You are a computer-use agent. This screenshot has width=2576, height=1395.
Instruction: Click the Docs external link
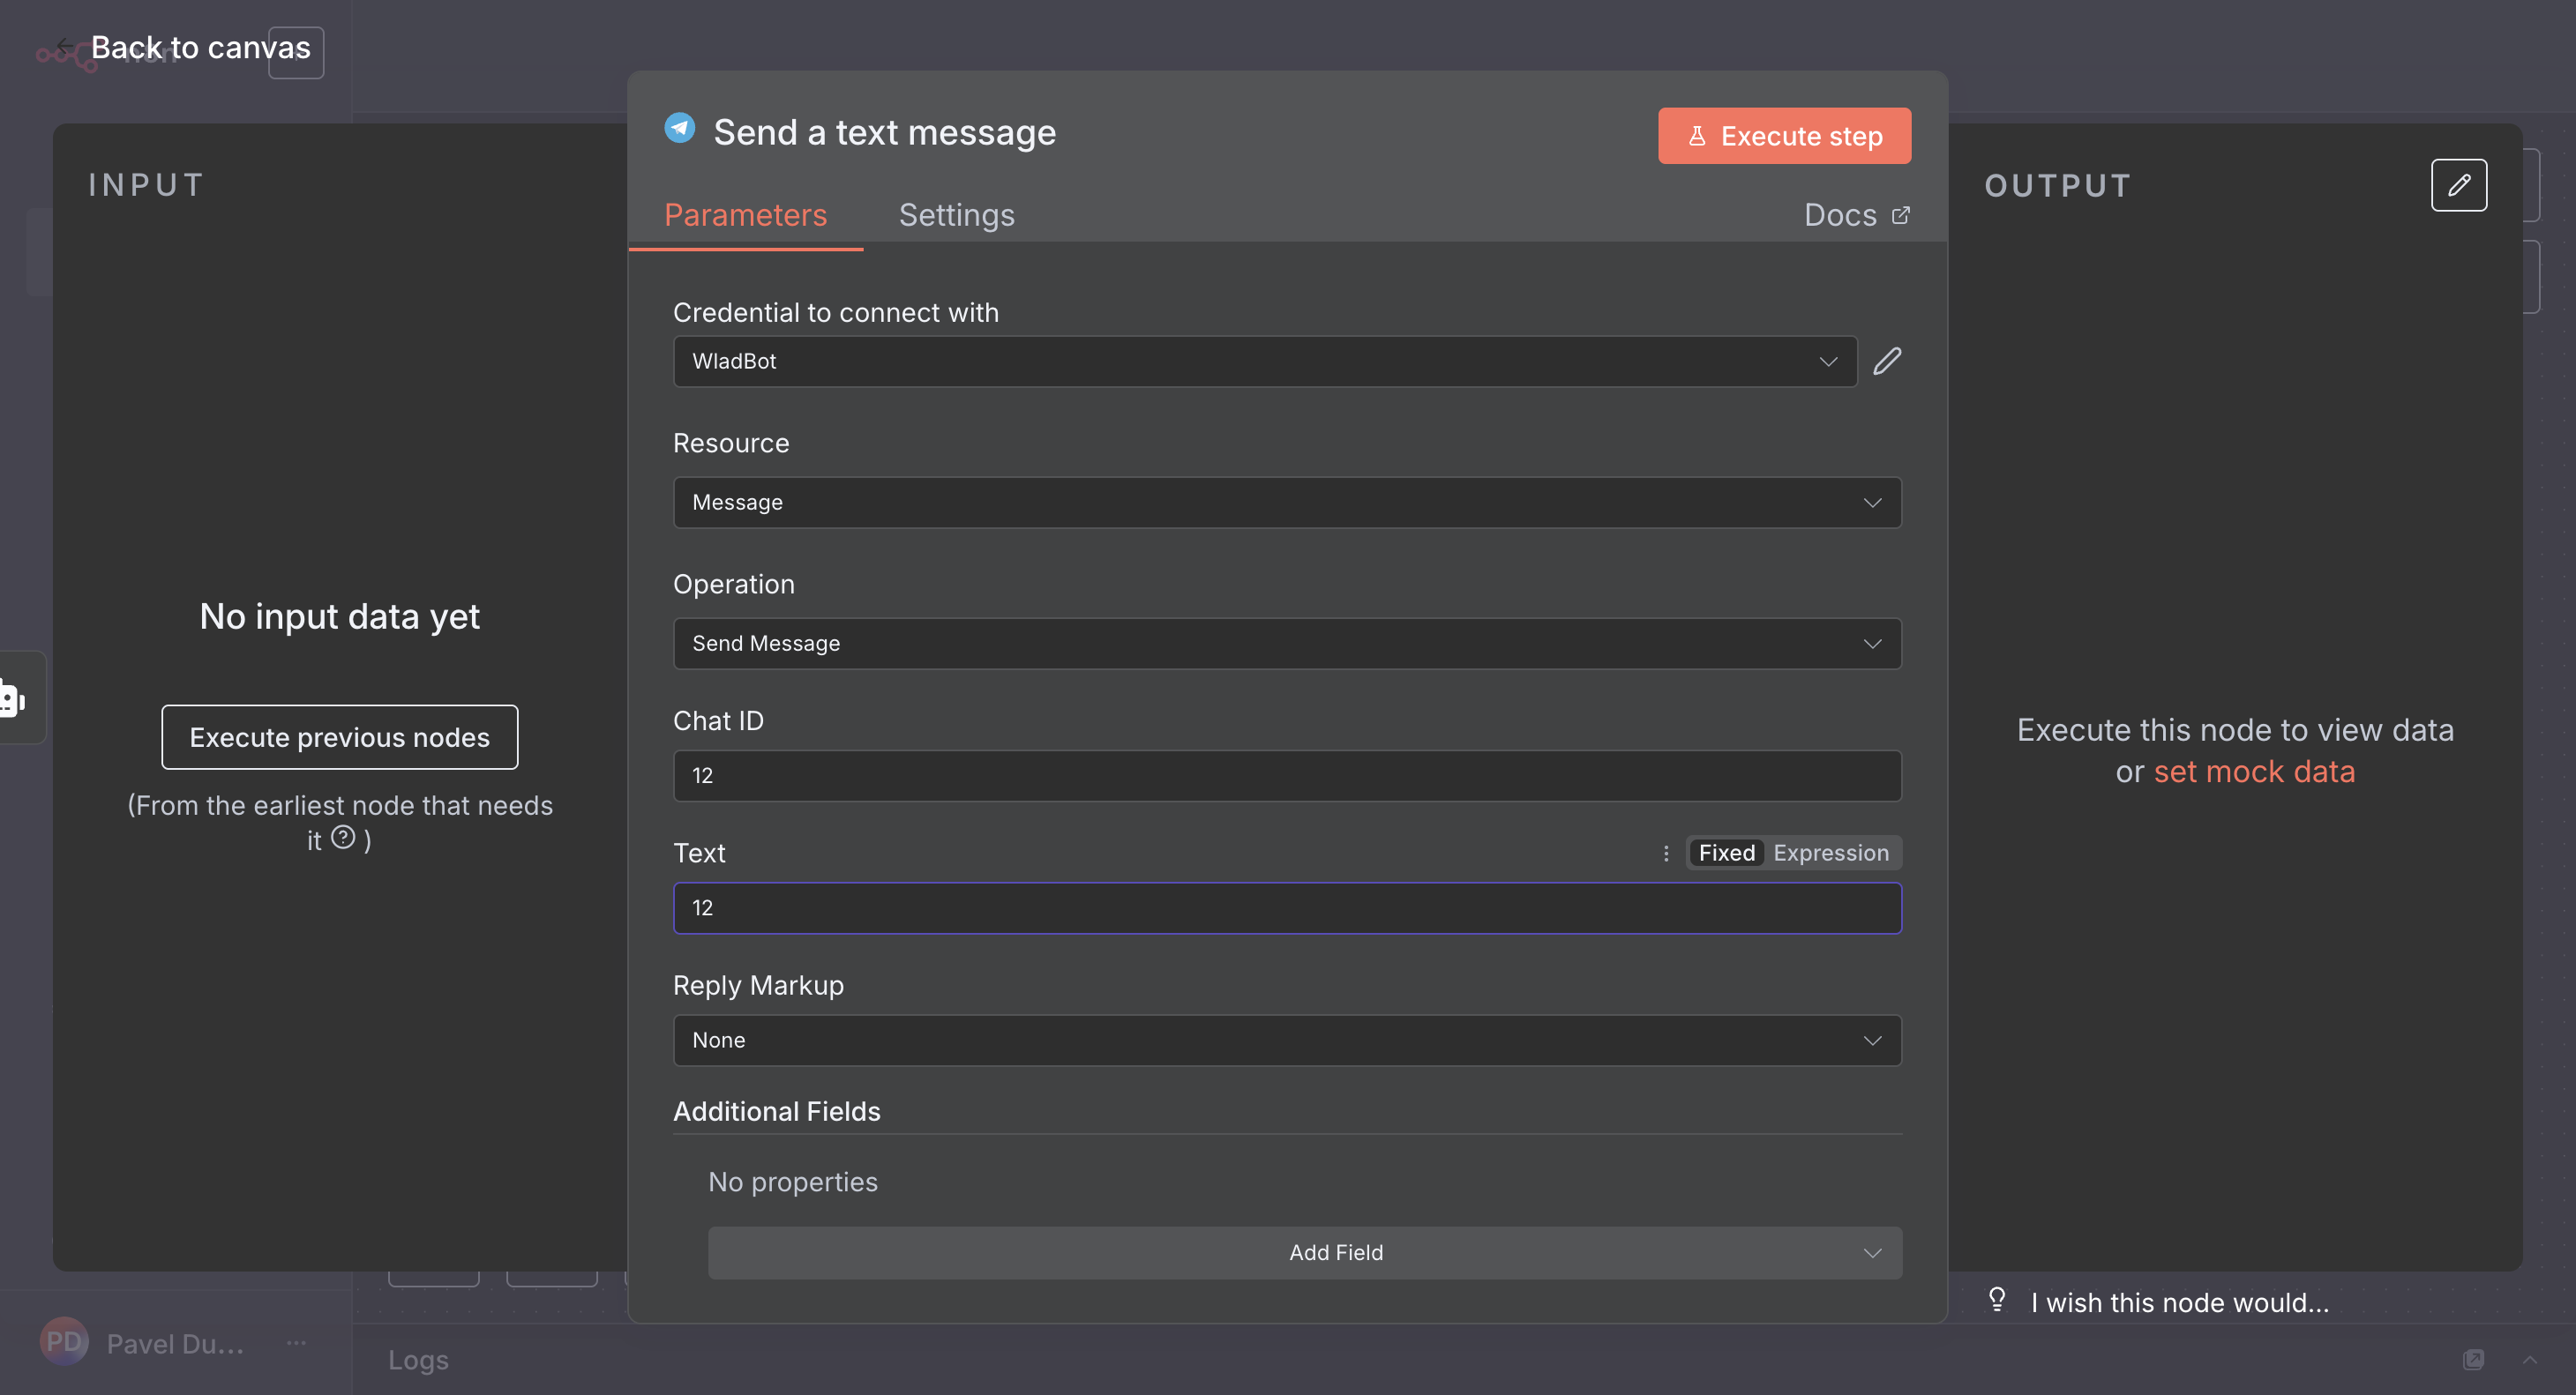(x=1856, y=215)
